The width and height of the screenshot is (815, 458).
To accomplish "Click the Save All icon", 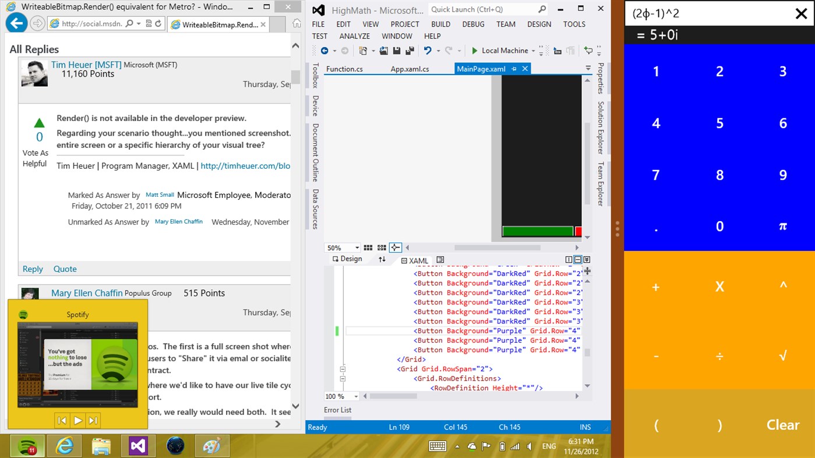I will [410, 51].
